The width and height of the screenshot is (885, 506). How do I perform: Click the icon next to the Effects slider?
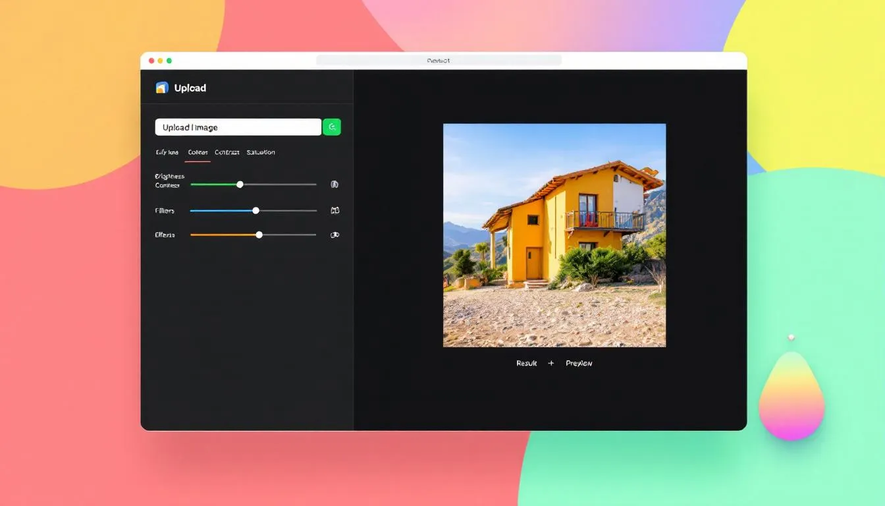coord(335,235)
